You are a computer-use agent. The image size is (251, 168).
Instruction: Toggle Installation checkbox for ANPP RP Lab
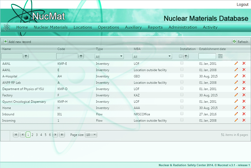[182, 82]
